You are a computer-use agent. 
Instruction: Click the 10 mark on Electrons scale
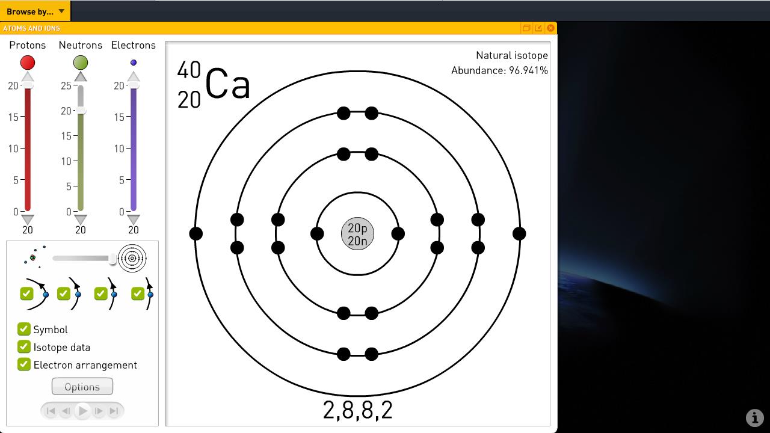coord(119,149)
